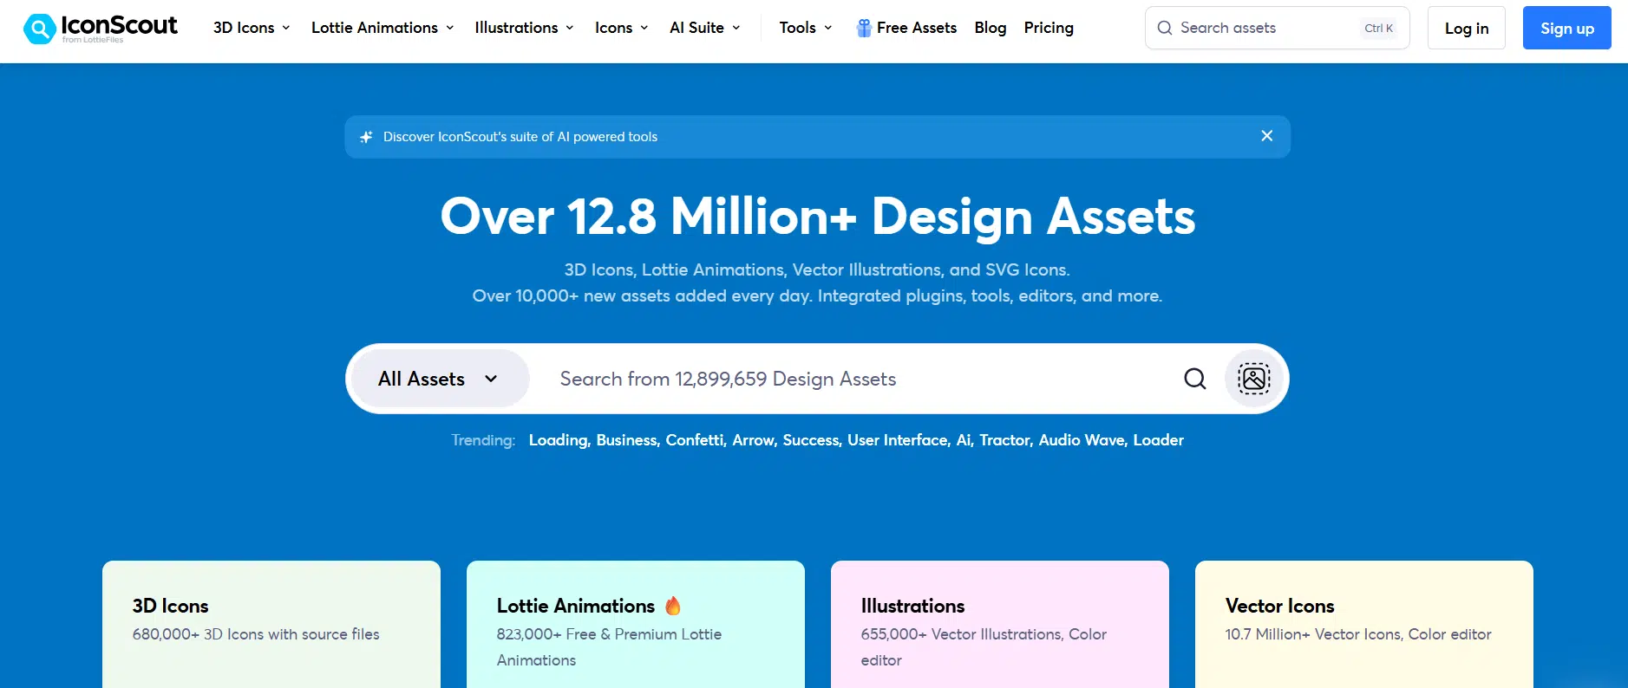Click the image search camera icon
Screen dimensions: 1628x688
(x=1253, y=379)
